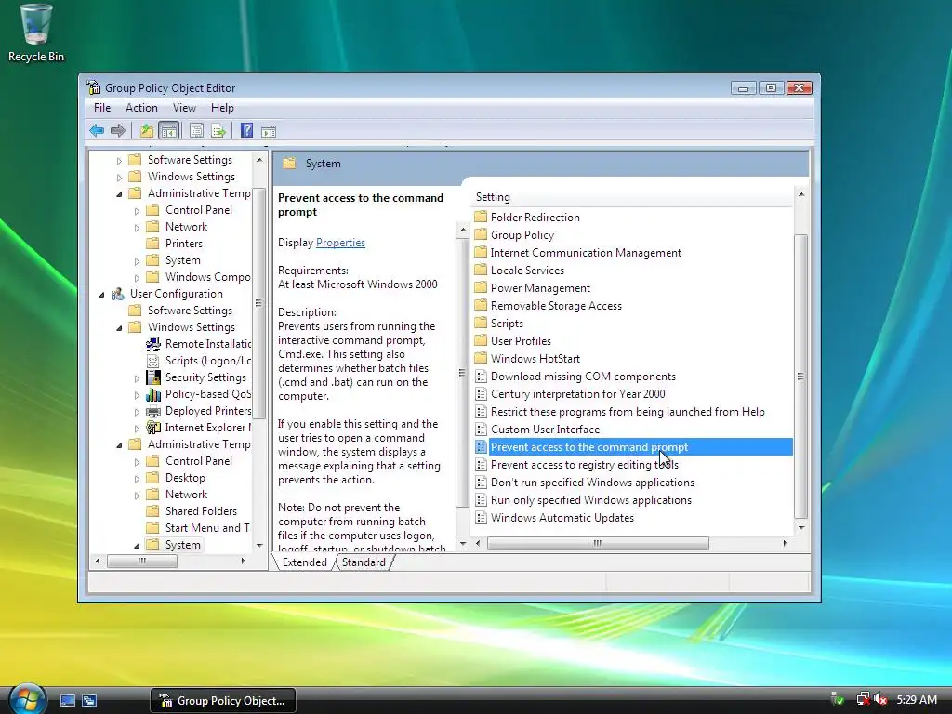The height and width of the screenshot is (714, 952).
Task: Toggle the Show/Hide Action Pane icon
Action: (269, 130)
